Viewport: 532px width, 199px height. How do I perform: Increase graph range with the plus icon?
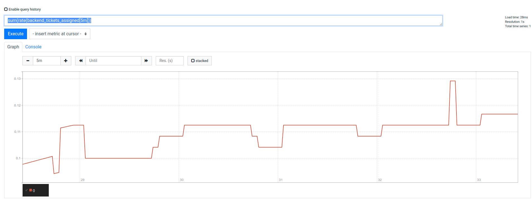pos(66,61)
